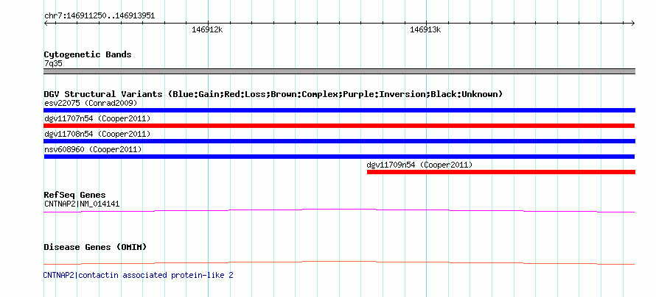Click the 146913k ruler position label
The height and width of the screenshot is (297, 656).
[x=425, y=30]
